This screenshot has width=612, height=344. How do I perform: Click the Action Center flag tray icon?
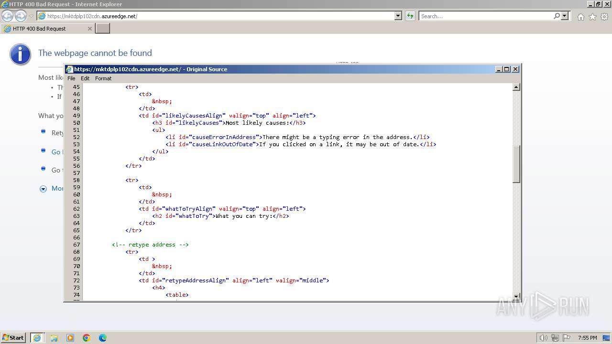click(567, 338)
